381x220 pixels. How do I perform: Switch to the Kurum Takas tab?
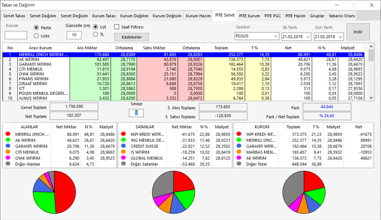pos(104,16)
